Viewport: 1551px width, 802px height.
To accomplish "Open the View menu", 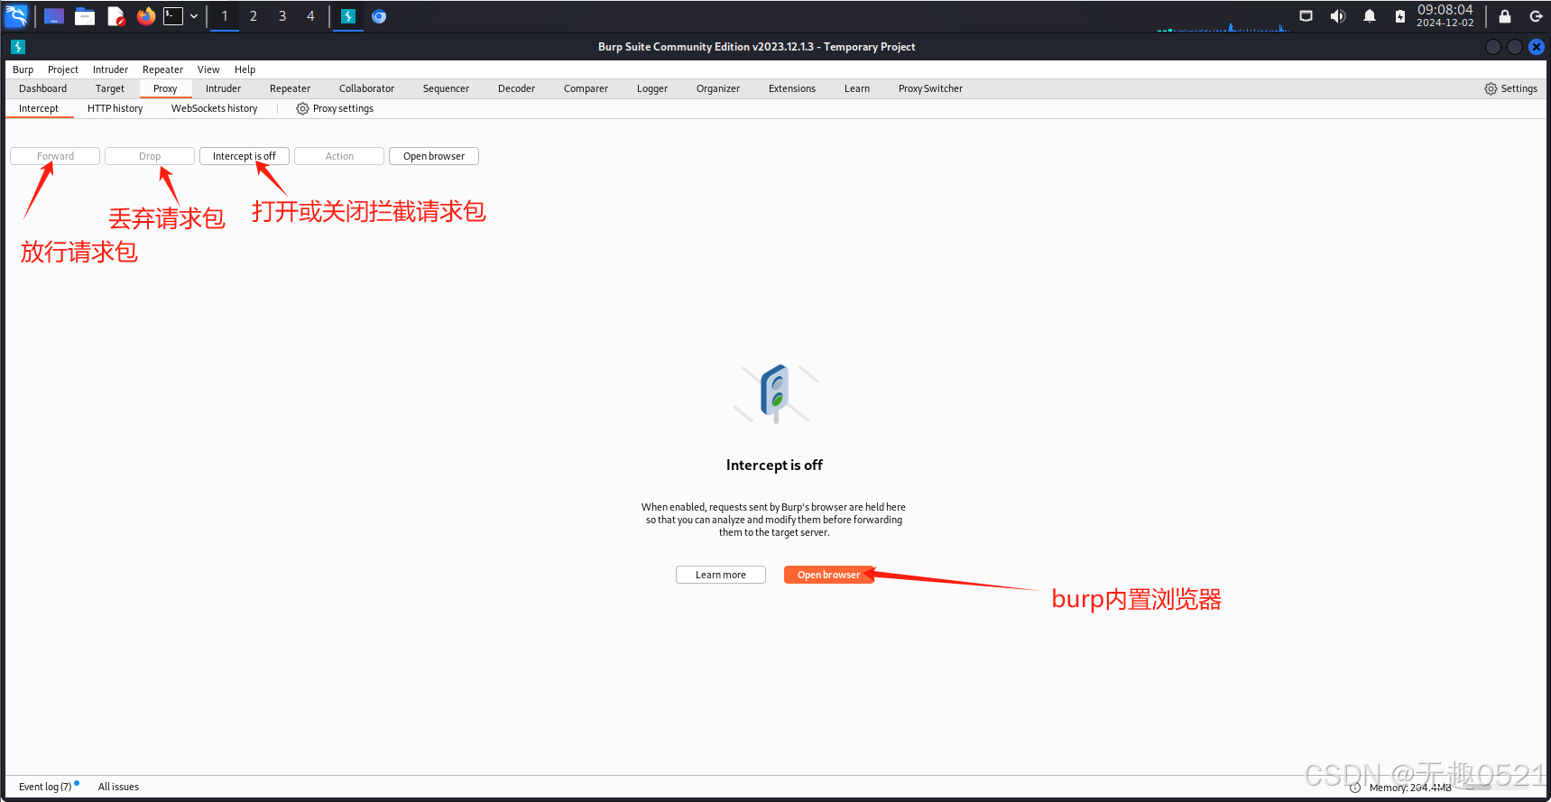I will click(208, 69).
